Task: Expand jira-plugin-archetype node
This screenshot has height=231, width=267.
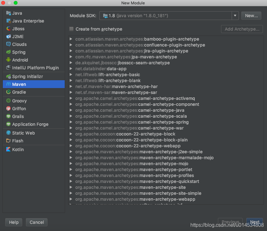Action: [x=71, y=51]
